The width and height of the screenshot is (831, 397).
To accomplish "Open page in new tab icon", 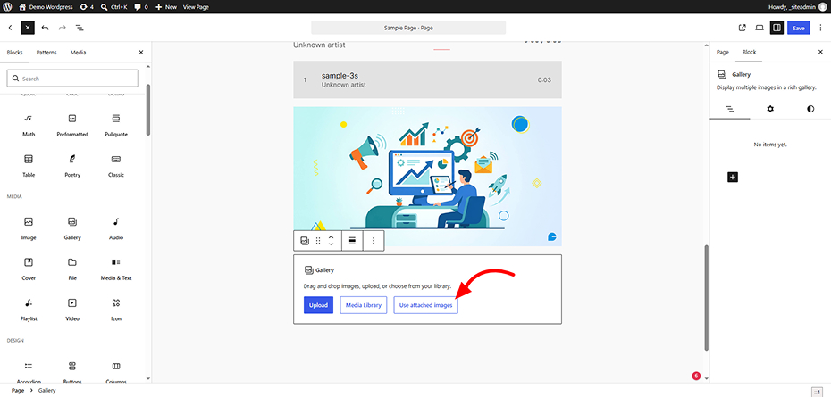I will click(742, 28).
